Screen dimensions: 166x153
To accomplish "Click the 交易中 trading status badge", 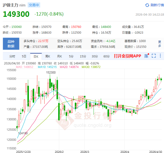I will (34, 5).
